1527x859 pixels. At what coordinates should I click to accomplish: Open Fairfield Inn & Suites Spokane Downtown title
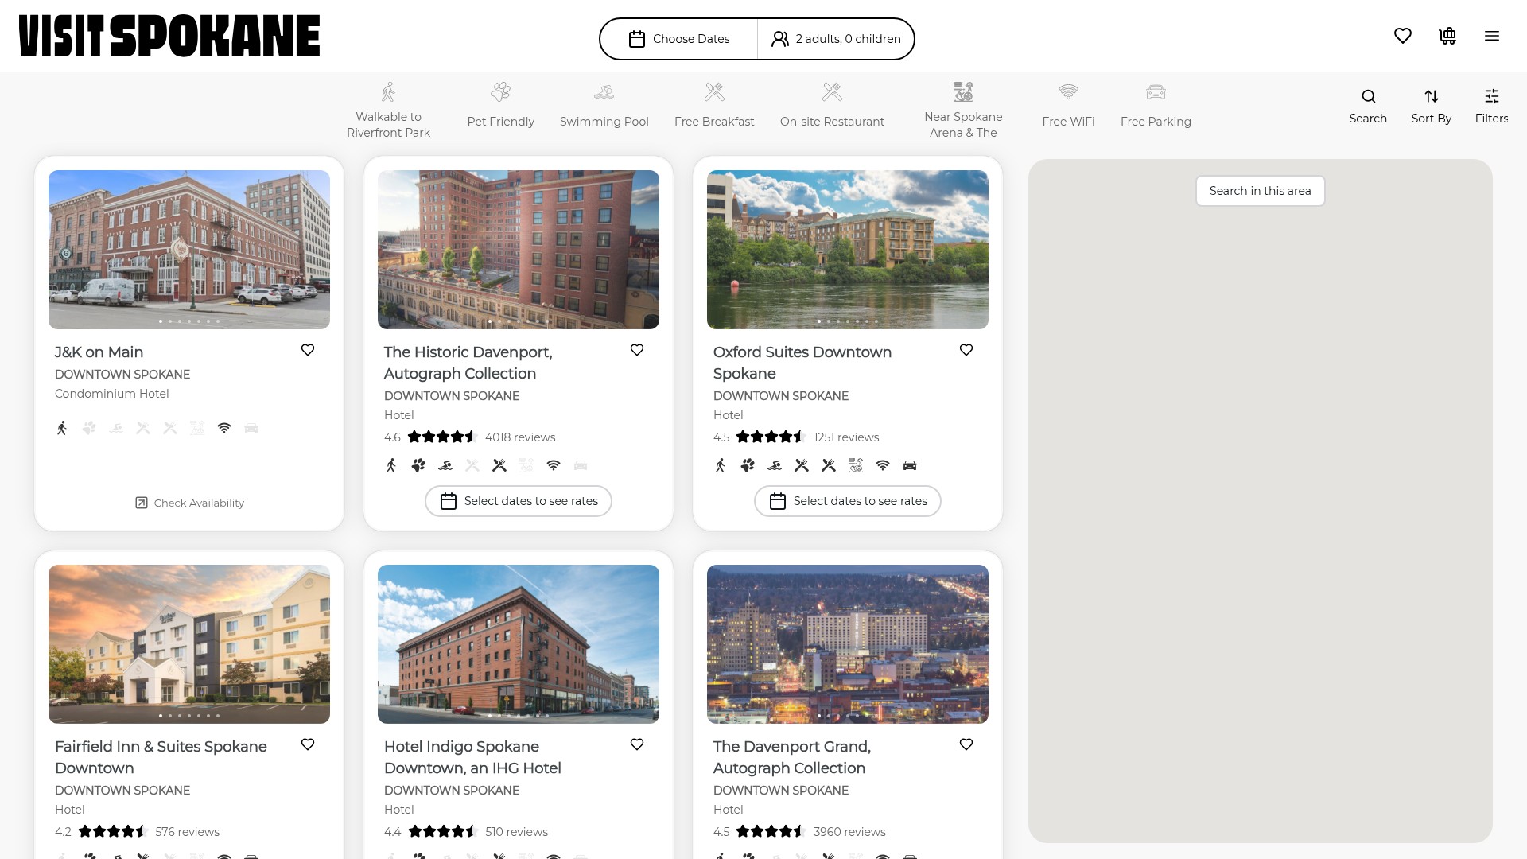click(161, 757)
